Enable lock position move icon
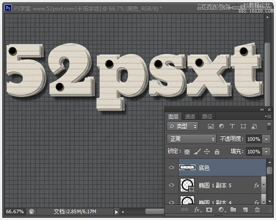 207,152
